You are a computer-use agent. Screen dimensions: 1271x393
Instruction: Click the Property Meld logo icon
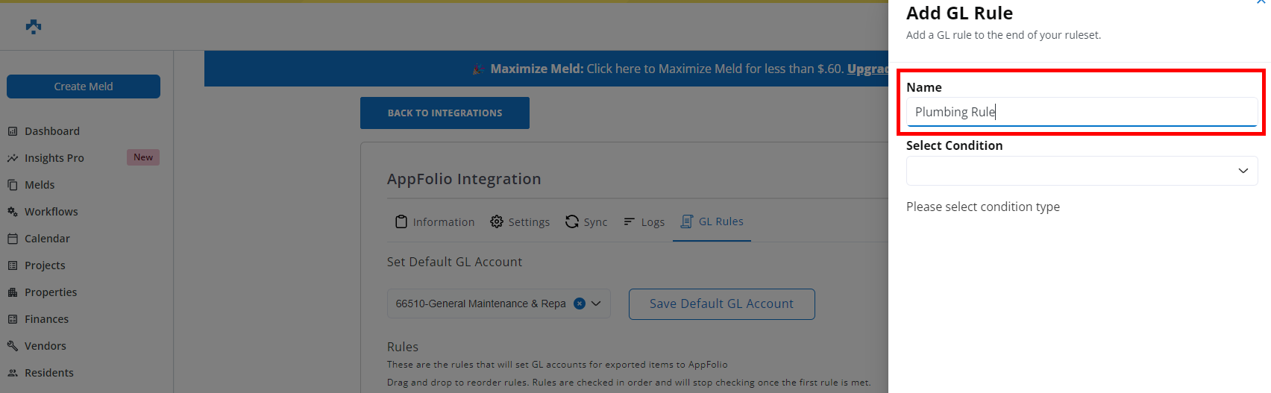click(x=34, y=27)
